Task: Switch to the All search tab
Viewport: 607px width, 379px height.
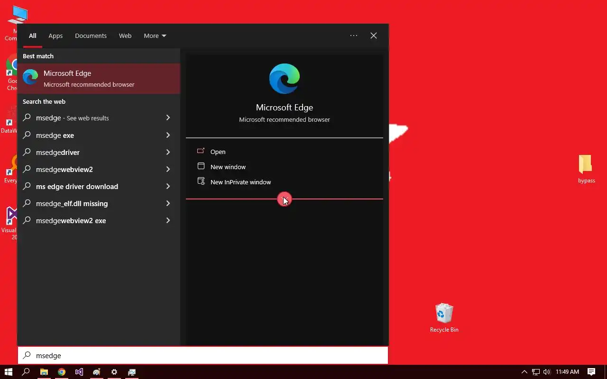Action: (x=32, y=36)
